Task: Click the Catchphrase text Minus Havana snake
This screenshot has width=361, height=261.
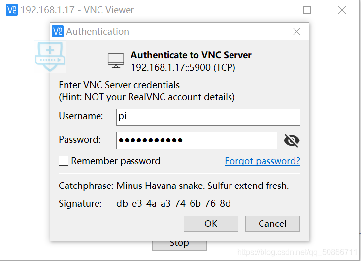Action: 160,186
